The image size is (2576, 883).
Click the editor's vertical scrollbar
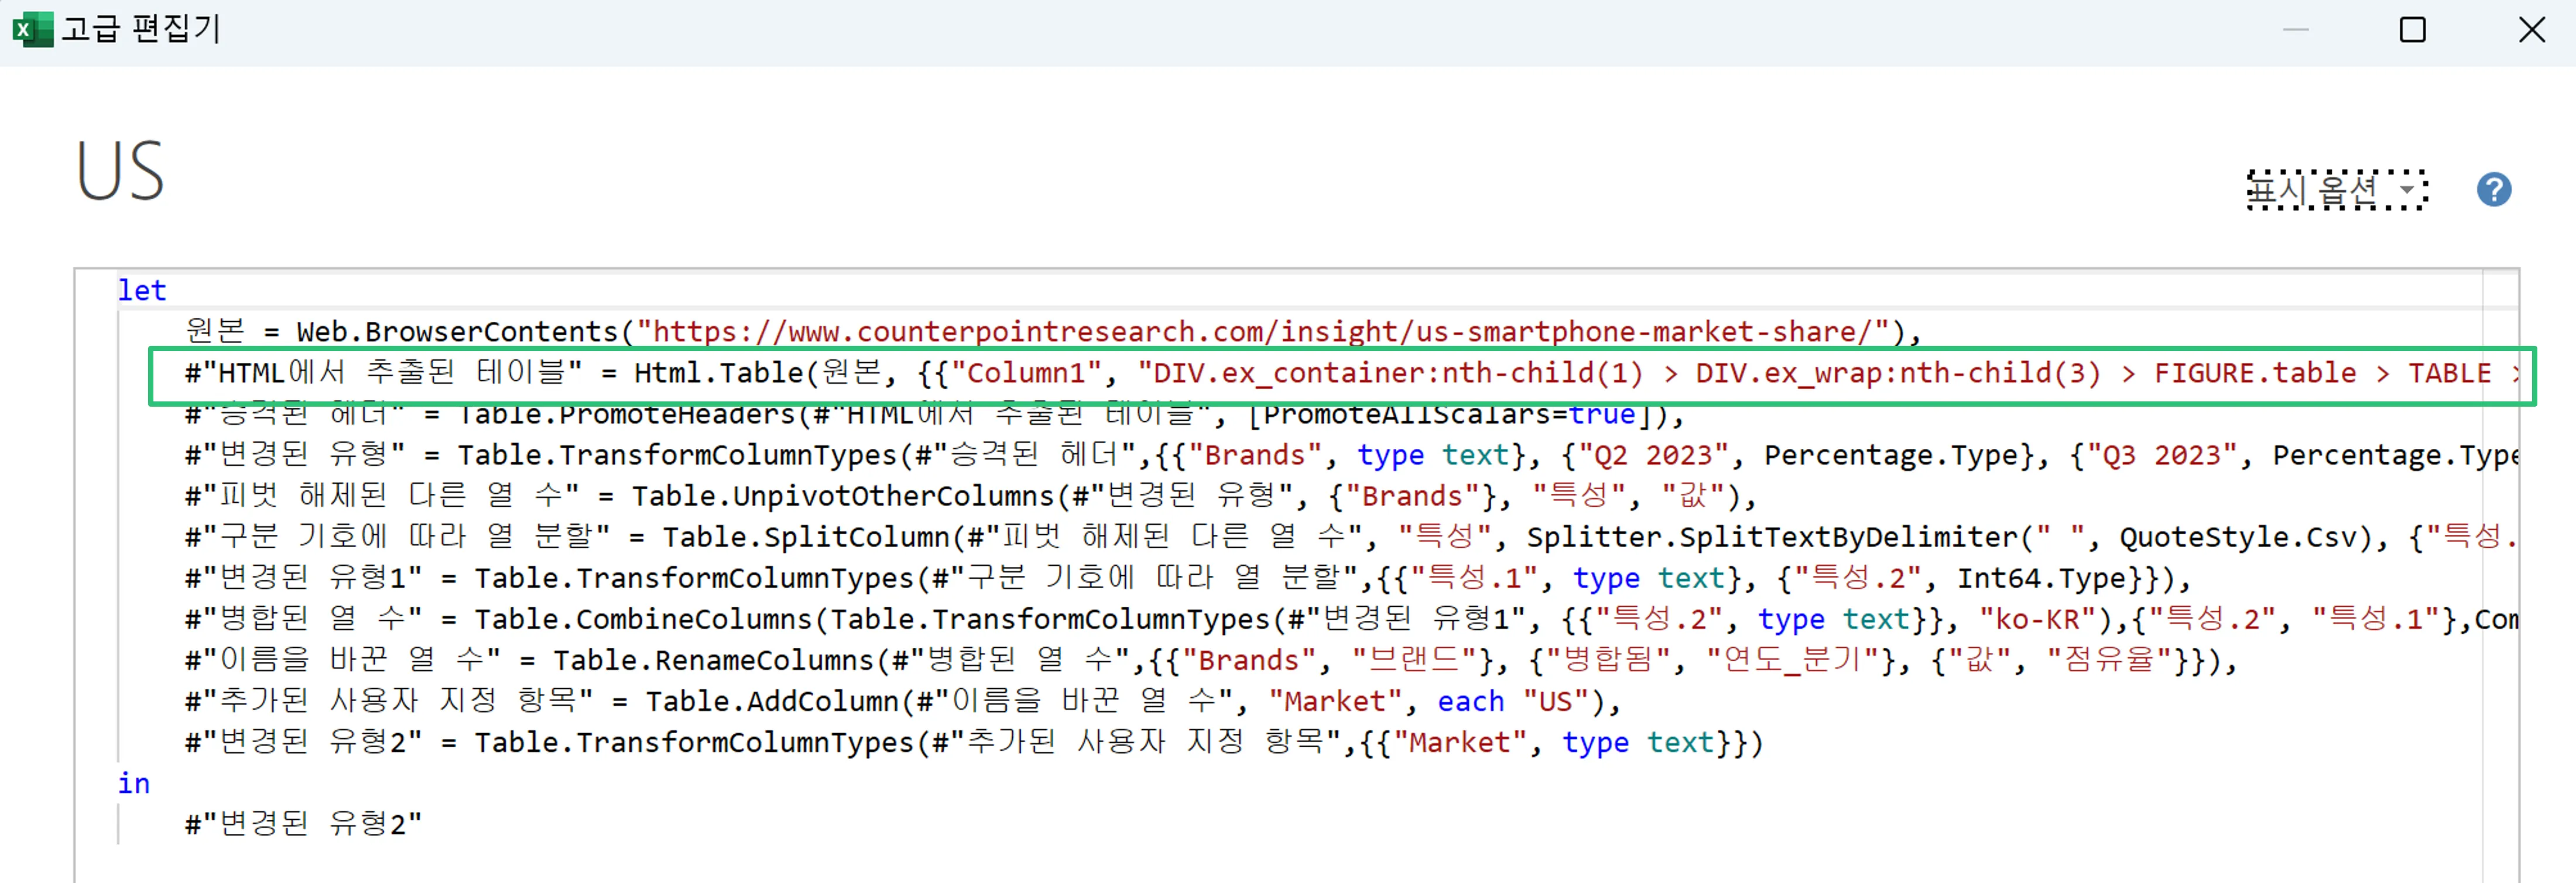[2500, 575]
